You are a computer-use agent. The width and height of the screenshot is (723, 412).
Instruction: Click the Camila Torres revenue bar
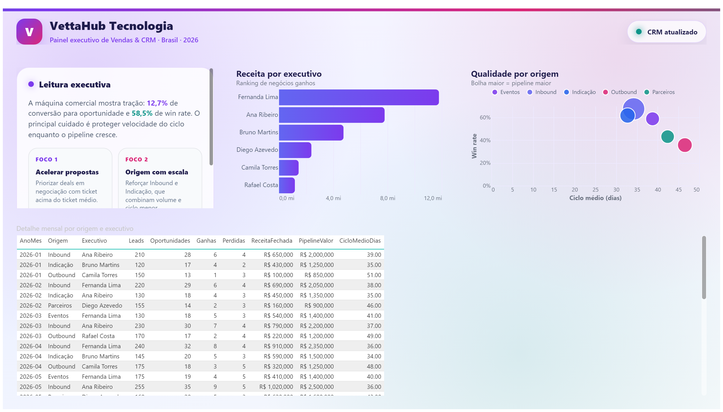coord(289,168)
